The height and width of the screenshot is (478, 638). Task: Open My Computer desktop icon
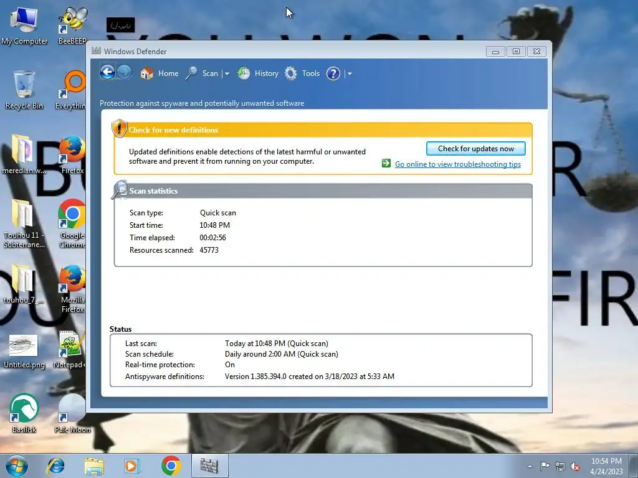pyautogui.click(x=24, y=25)
